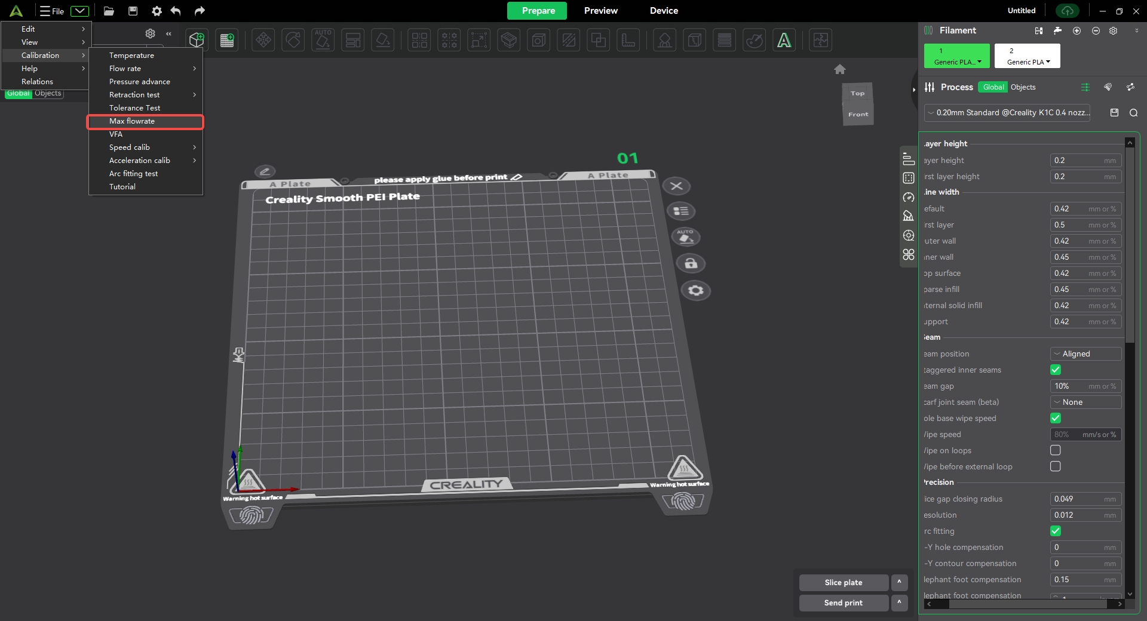
Task: Click the plate lock icon
Action: tap(691, 263)
